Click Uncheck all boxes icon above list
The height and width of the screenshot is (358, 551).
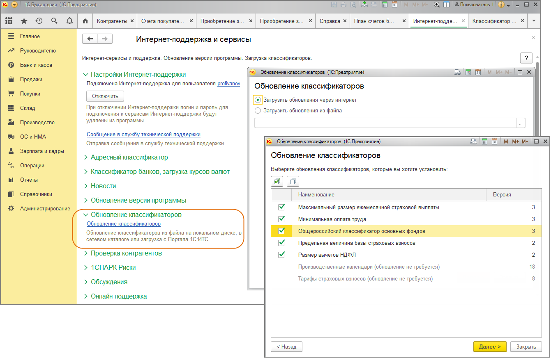(x=293, y=181)
